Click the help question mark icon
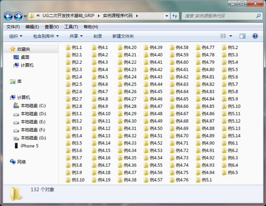The width and height of the screenshot is (266, 206). (255, 36)
